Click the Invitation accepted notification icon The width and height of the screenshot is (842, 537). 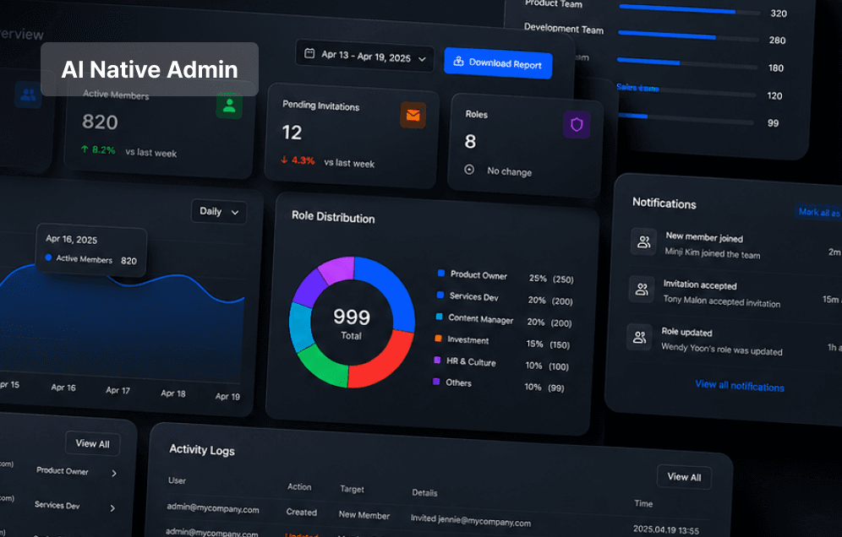pos(642,290)
